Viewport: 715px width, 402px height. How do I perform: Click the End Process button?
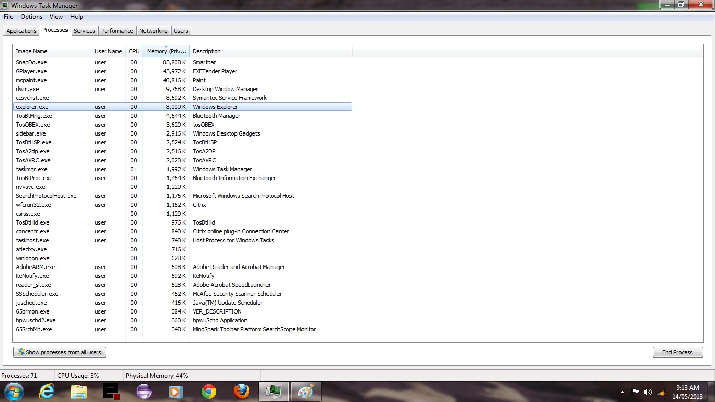click(x=678, y=352)
